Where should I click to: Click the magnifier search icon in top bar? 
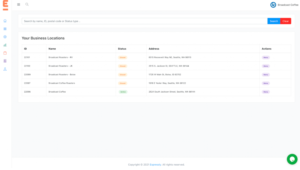pos(27,4)
